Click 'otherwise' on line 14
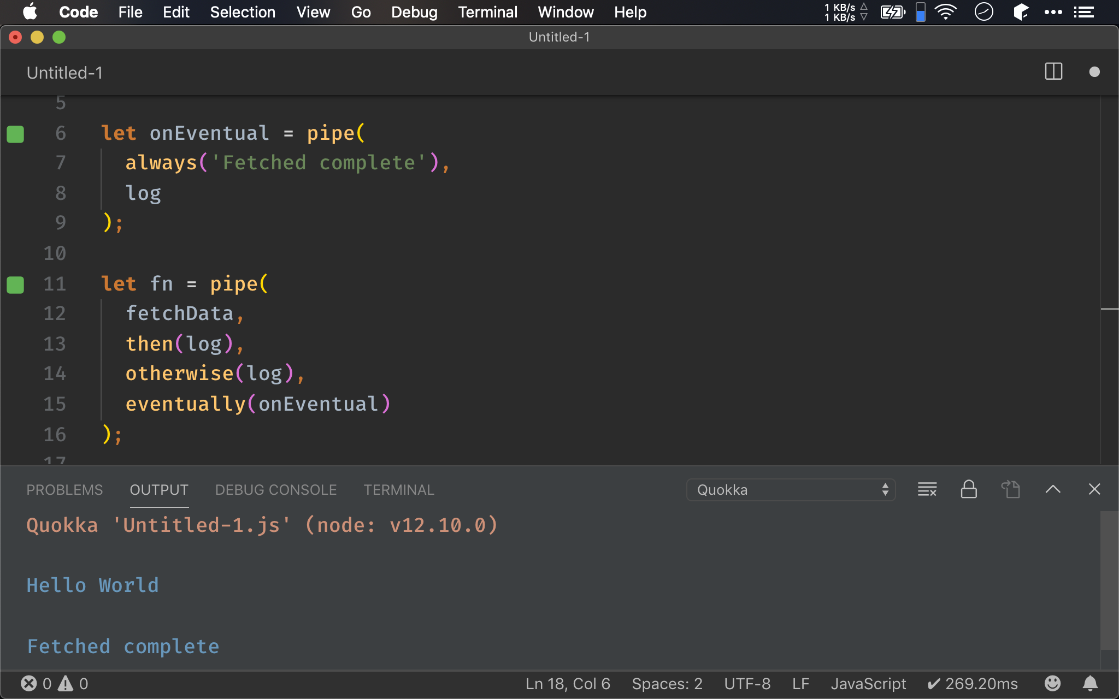The height and width of the screenshot is (699, 1119). click(x=180, y=374)
